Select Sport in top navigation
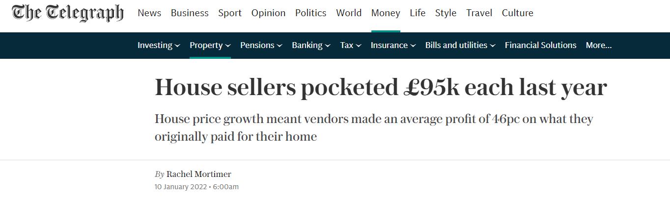This screenshot has width=670, height=198. click(230, 13)
